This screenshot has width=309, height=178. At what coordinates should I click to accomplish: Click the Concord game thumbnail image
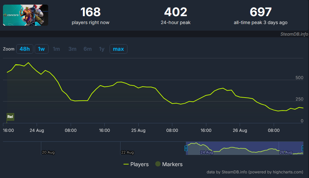click(25, 15)
